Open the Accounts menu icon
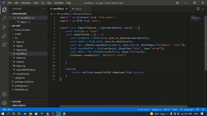207x116 pixels. pyautogui.click(x=4, y=94)
